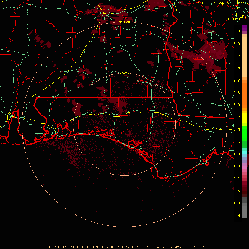249x249 pixels.
Task: Click the NEXLAB-College of DuPage credit text
Action: click(223, 3)
